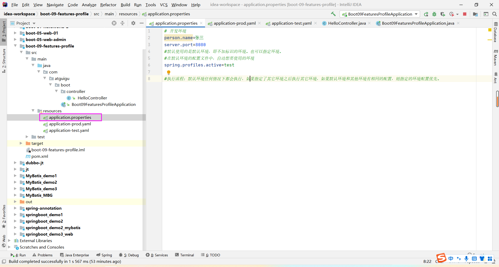The height and width of the screenshot is (267, 499).
Task: Collapse the resources folder in tree
Action: 33,111
